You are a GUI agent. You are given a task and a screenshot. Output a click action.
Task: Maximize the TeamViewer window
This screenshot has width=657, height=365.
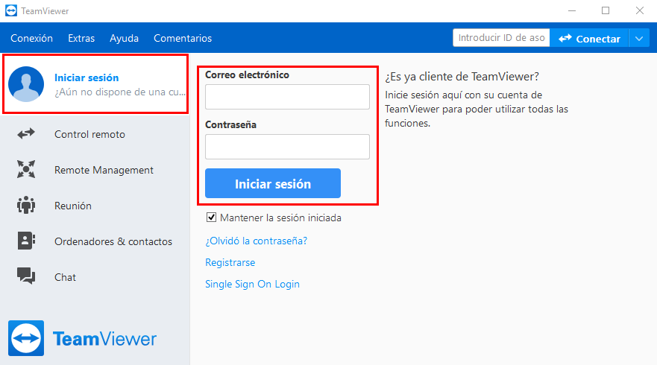tap(606, 10)
